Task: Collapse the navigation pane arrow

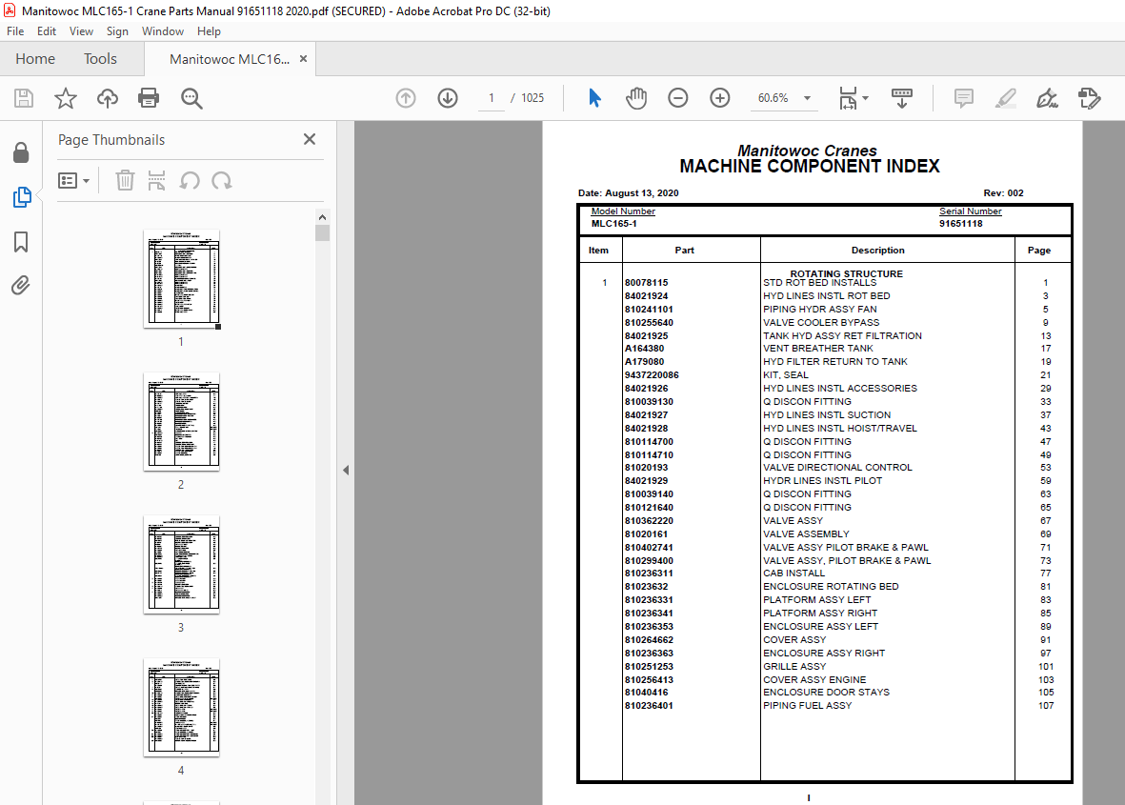Action: click(x=346, y=470)
